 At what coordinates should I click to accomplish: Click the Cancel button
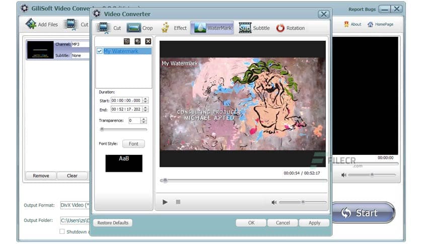tap(283, 223)
